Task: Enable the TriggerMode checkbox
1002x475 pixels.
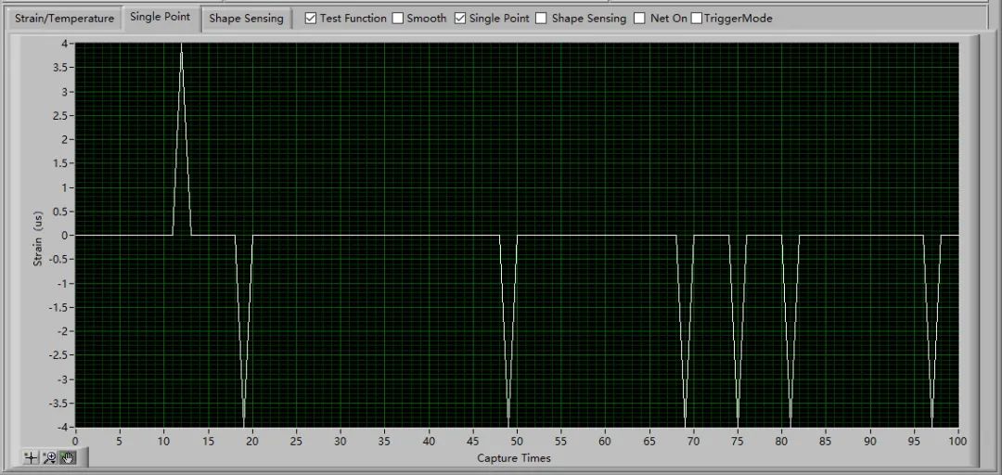Action: pos(697,19)
